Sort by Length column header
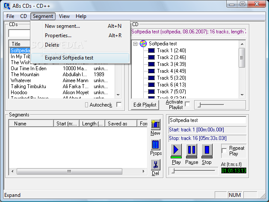 tap(92, 124)
